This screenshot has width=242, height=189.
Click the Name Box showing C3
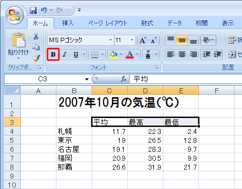[43, 79]
